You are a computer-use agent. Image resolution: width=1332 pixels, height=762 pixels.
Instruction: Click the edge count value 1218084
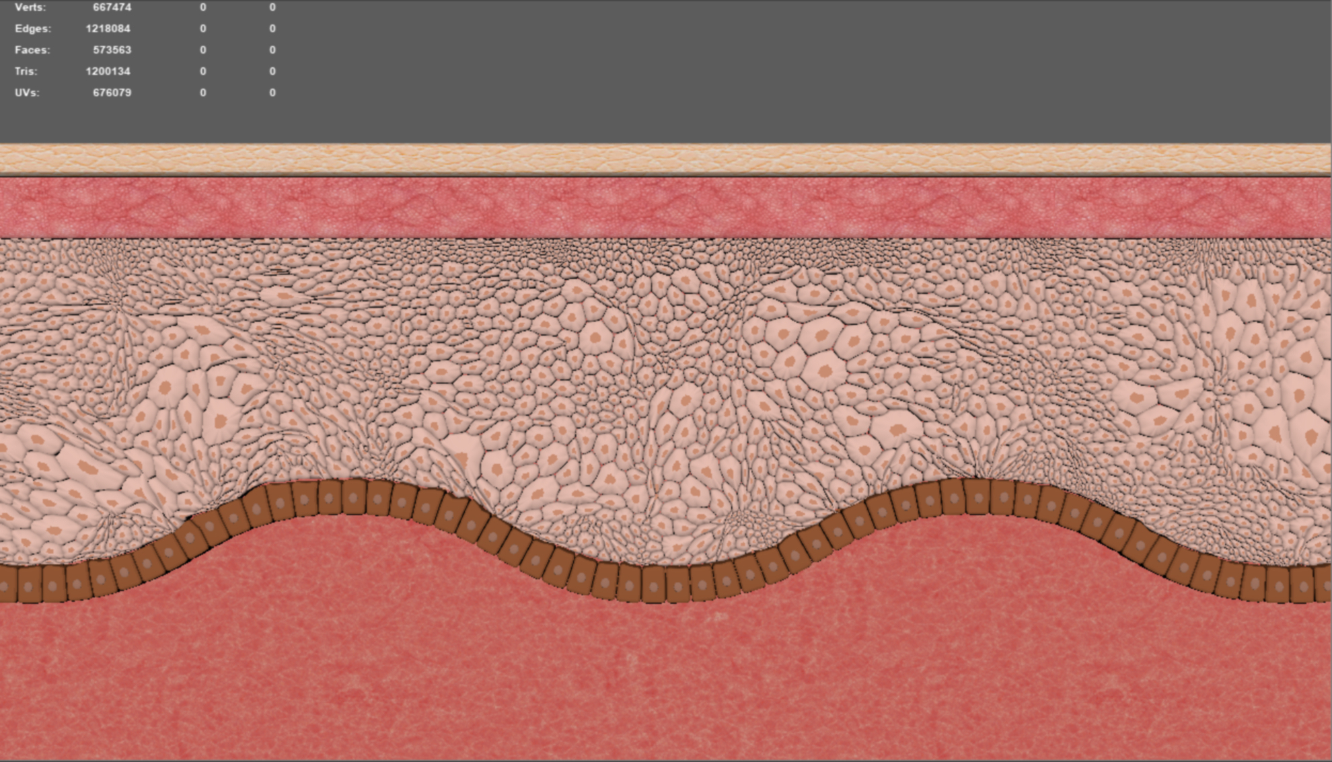tap(108, 29)
